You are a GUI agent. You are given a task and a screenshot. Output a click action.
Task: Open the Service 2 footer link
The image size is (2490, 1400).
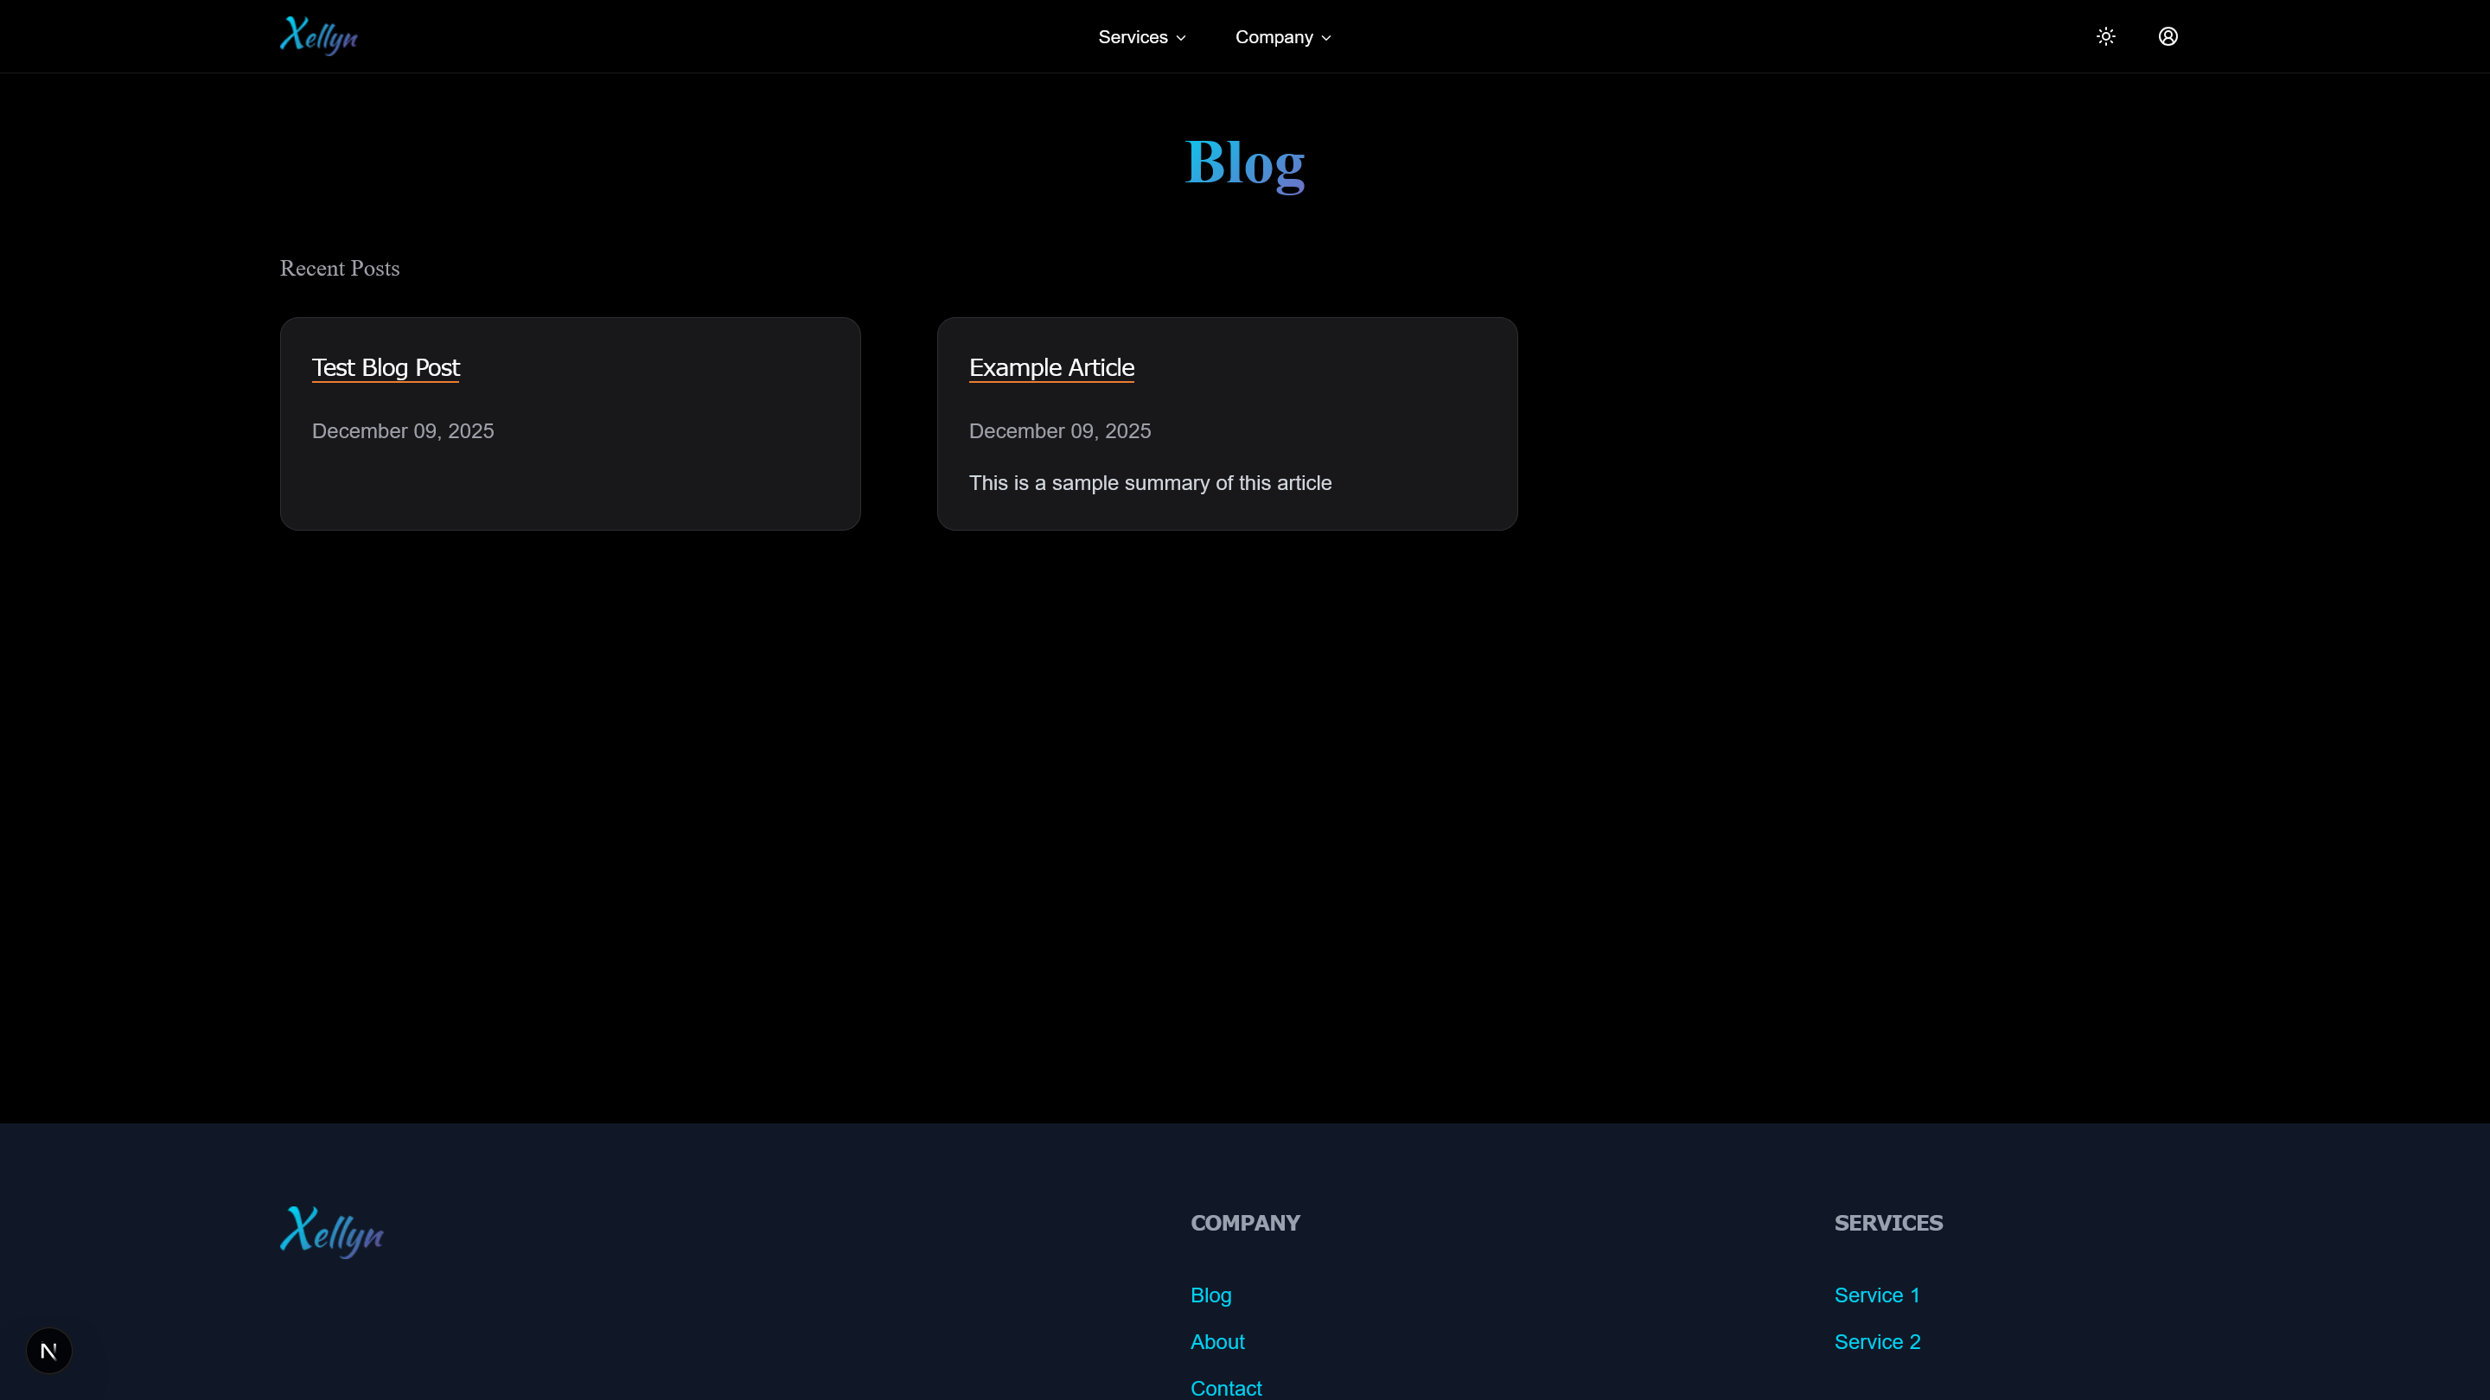1877,1341
